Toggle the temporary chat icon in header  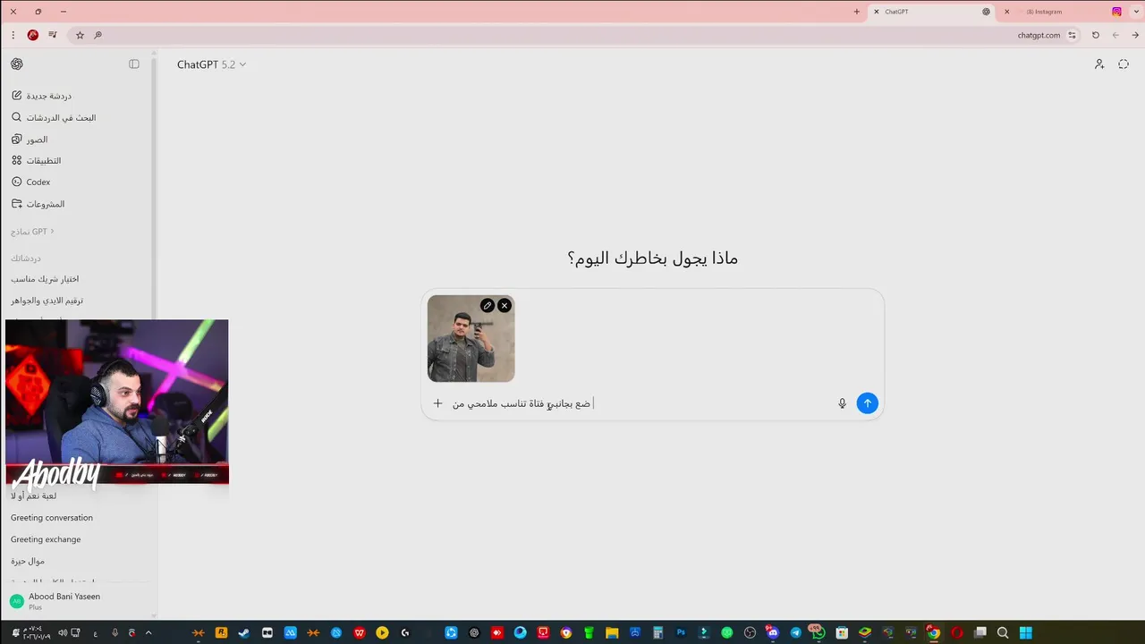pos(1124,64)
